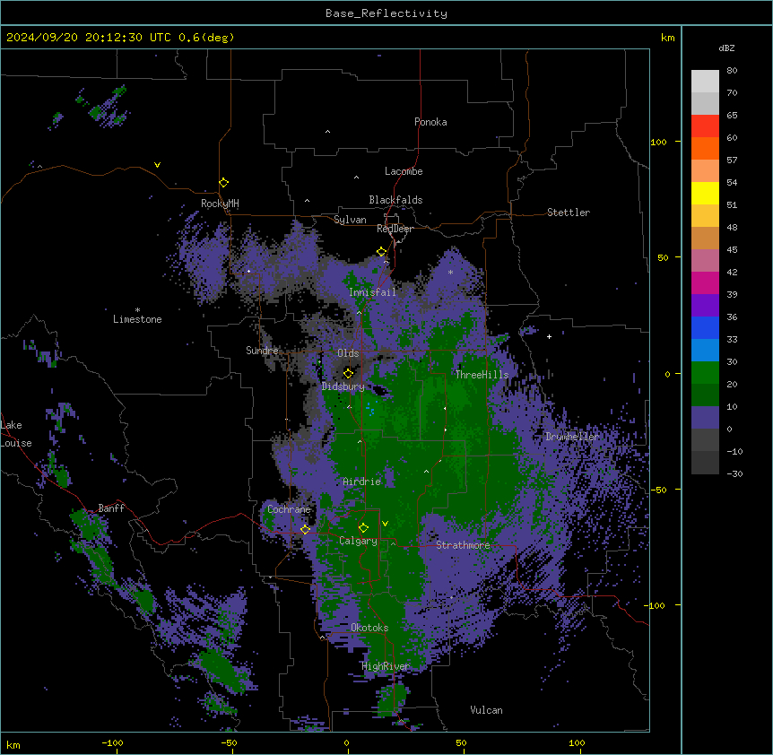Pick the purple 36-39 dBZ legend swatch

coord(705,306)
